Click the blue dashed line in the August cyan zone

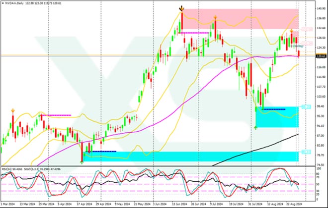point(273,108)
